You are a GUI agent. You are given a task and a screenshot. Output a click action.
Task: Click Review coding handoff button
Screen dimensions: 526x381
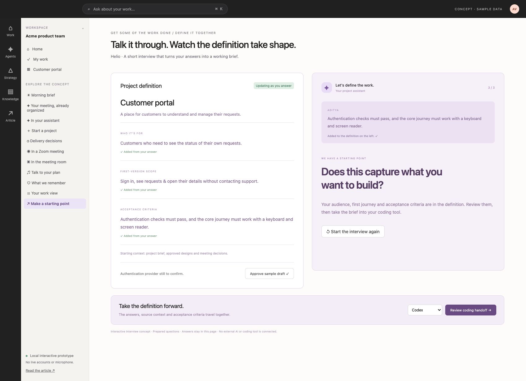tap(471, 310)
